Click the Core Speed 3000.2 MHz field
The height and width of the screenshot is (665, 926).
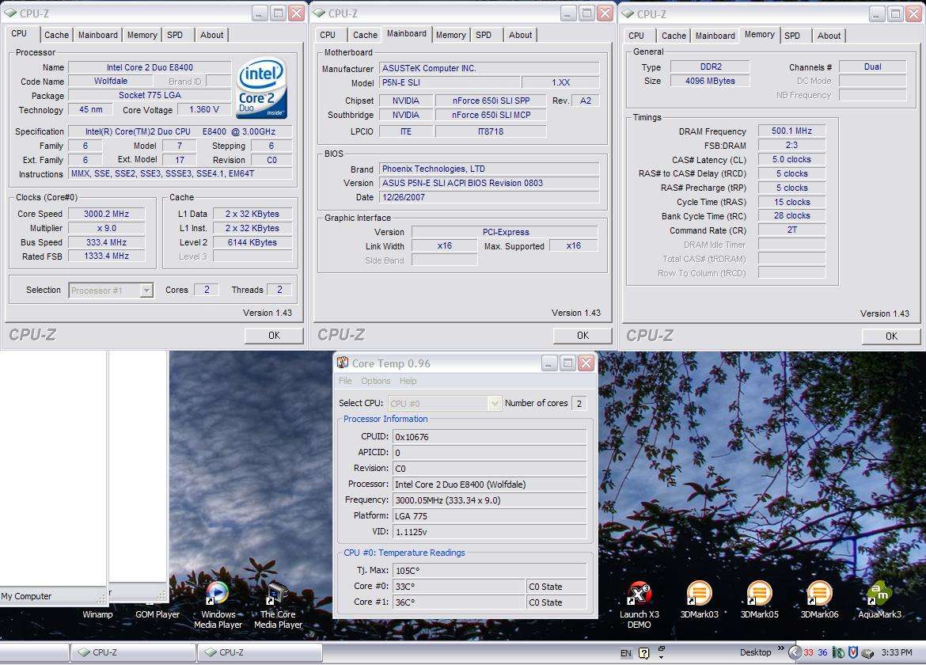click(x=106, y=214)
